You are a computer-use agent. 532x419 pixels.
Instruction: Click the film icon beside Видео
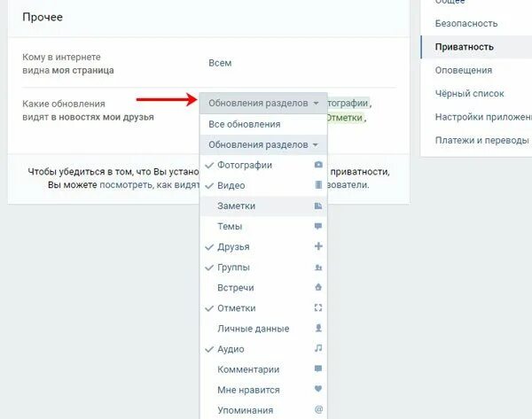coord(318,185)
